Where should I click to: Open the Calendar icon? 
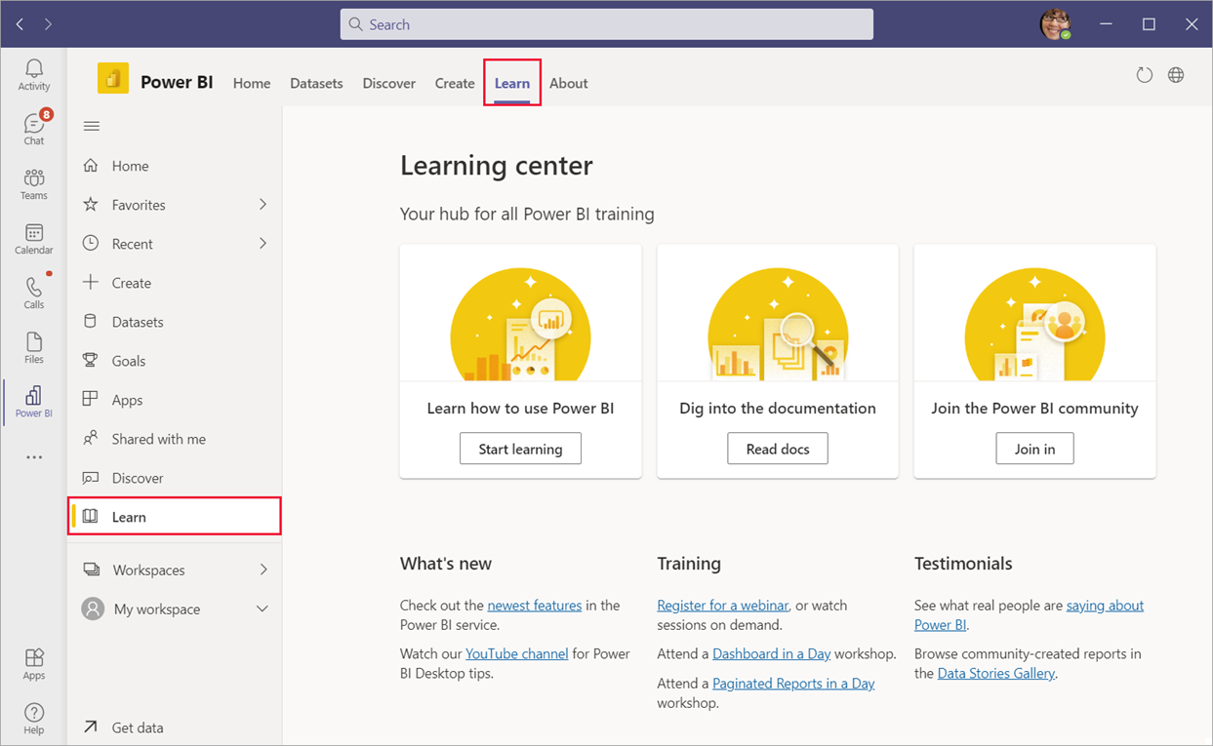coord(34,238)
